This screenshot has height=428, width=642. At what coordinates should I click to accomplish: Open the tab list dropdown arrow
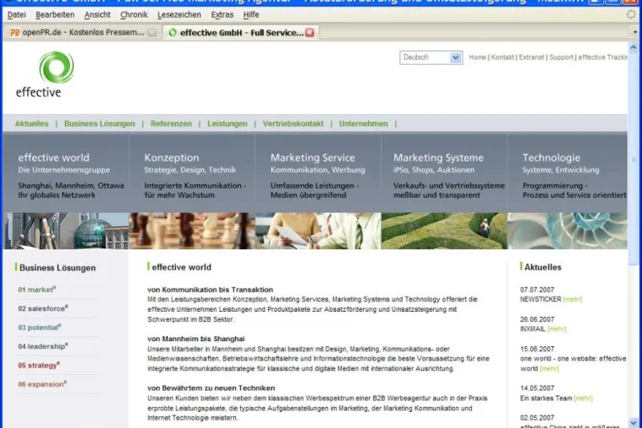pyautogui.click(x=635, y=32)
